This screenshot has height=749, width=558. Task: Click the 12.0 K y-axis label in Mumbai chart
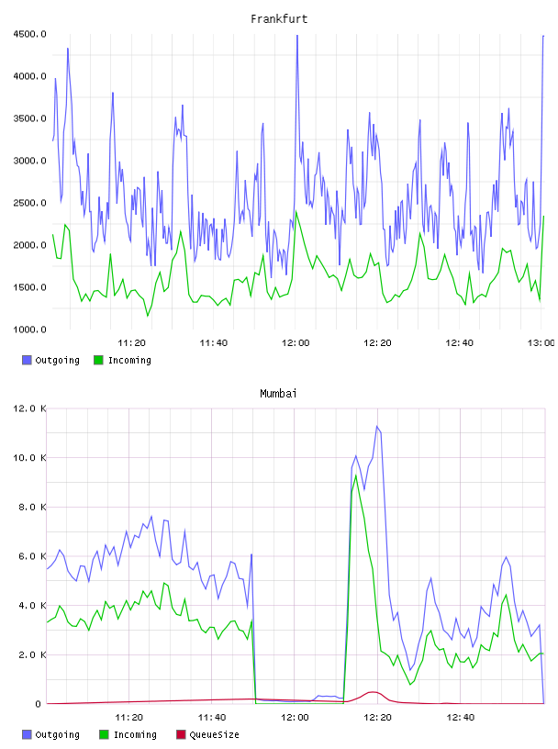tap(29, 408)
